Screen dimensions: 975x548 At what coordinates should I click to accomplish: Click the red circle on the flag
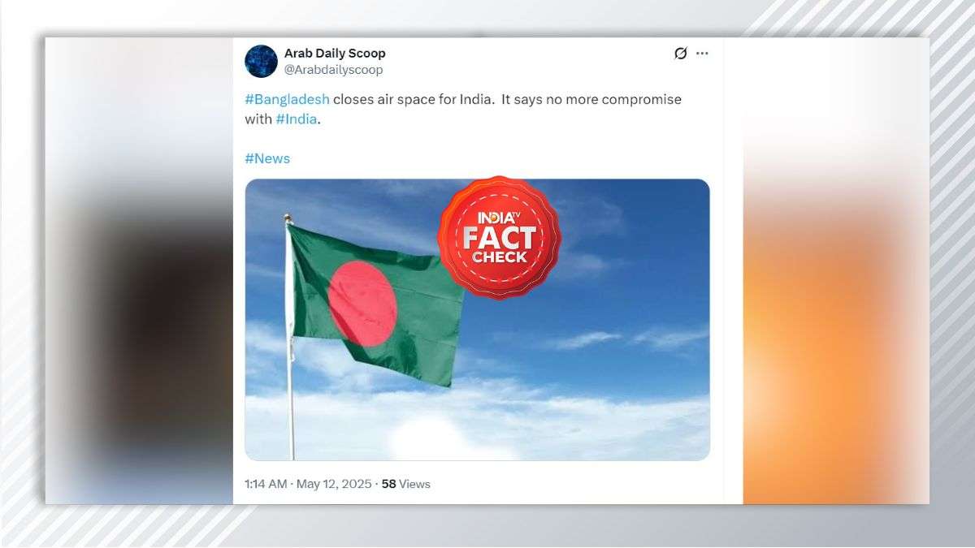362,304
